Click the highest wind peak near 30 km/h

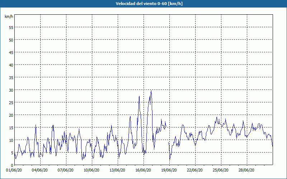coord(151,91)
